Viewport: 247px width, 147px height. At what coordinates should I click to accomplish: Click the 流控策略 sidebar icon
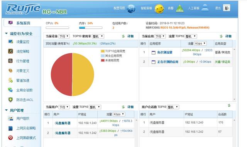click(x=10, y=51)
